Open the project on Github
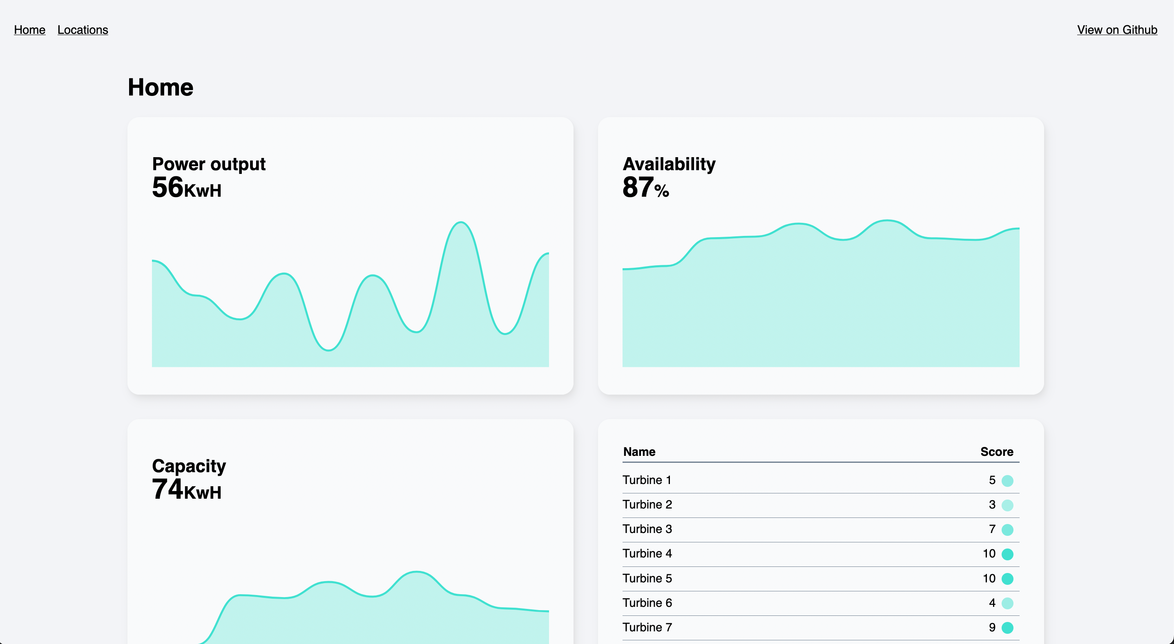The width and height of the screenshot is (1174, 644). click(1116, 30)
